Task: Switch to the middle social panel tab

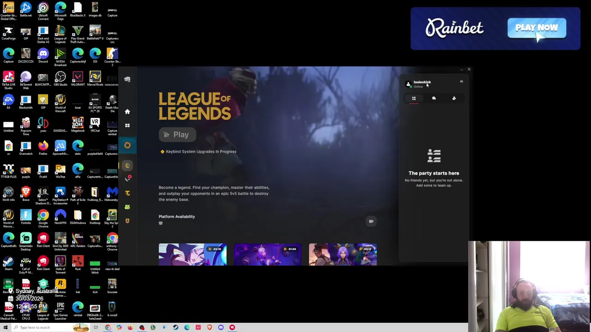Action: pos(434,98)
